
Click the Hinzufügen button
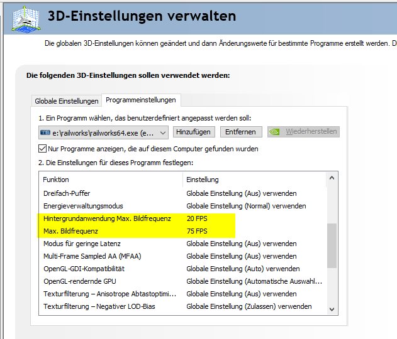pyautogui.click(x=194, y=132)
